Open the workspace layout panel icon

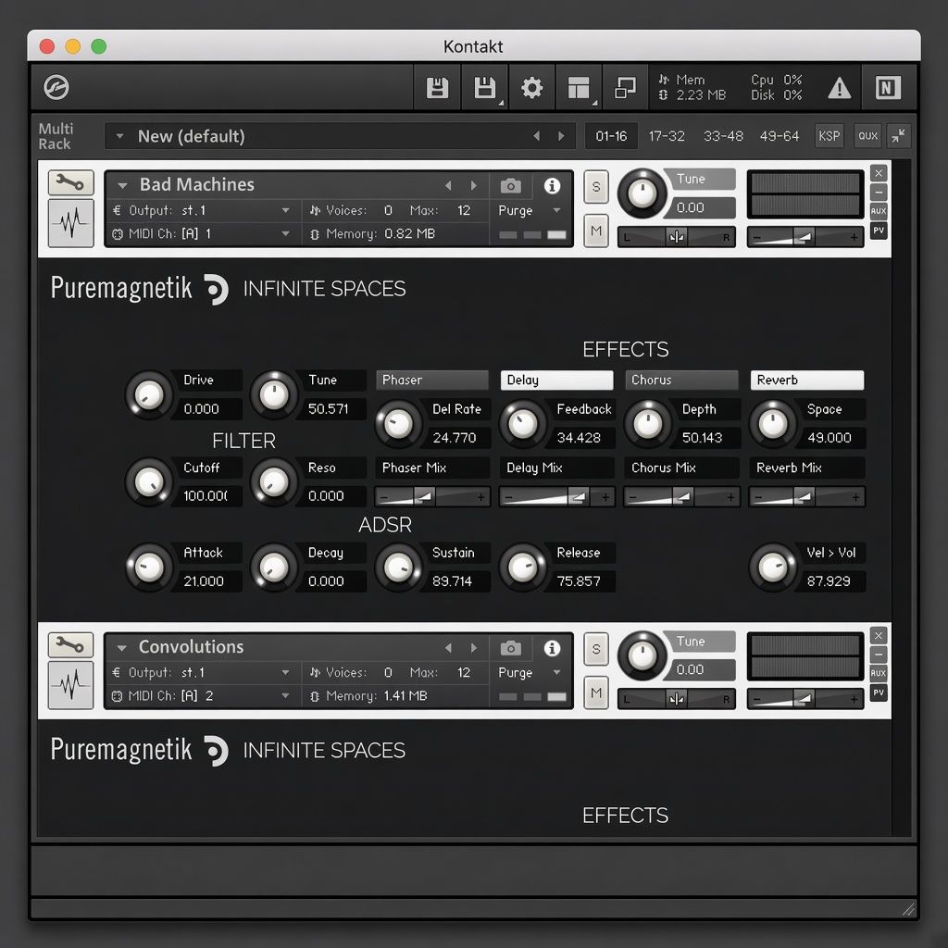coord(579,88)
